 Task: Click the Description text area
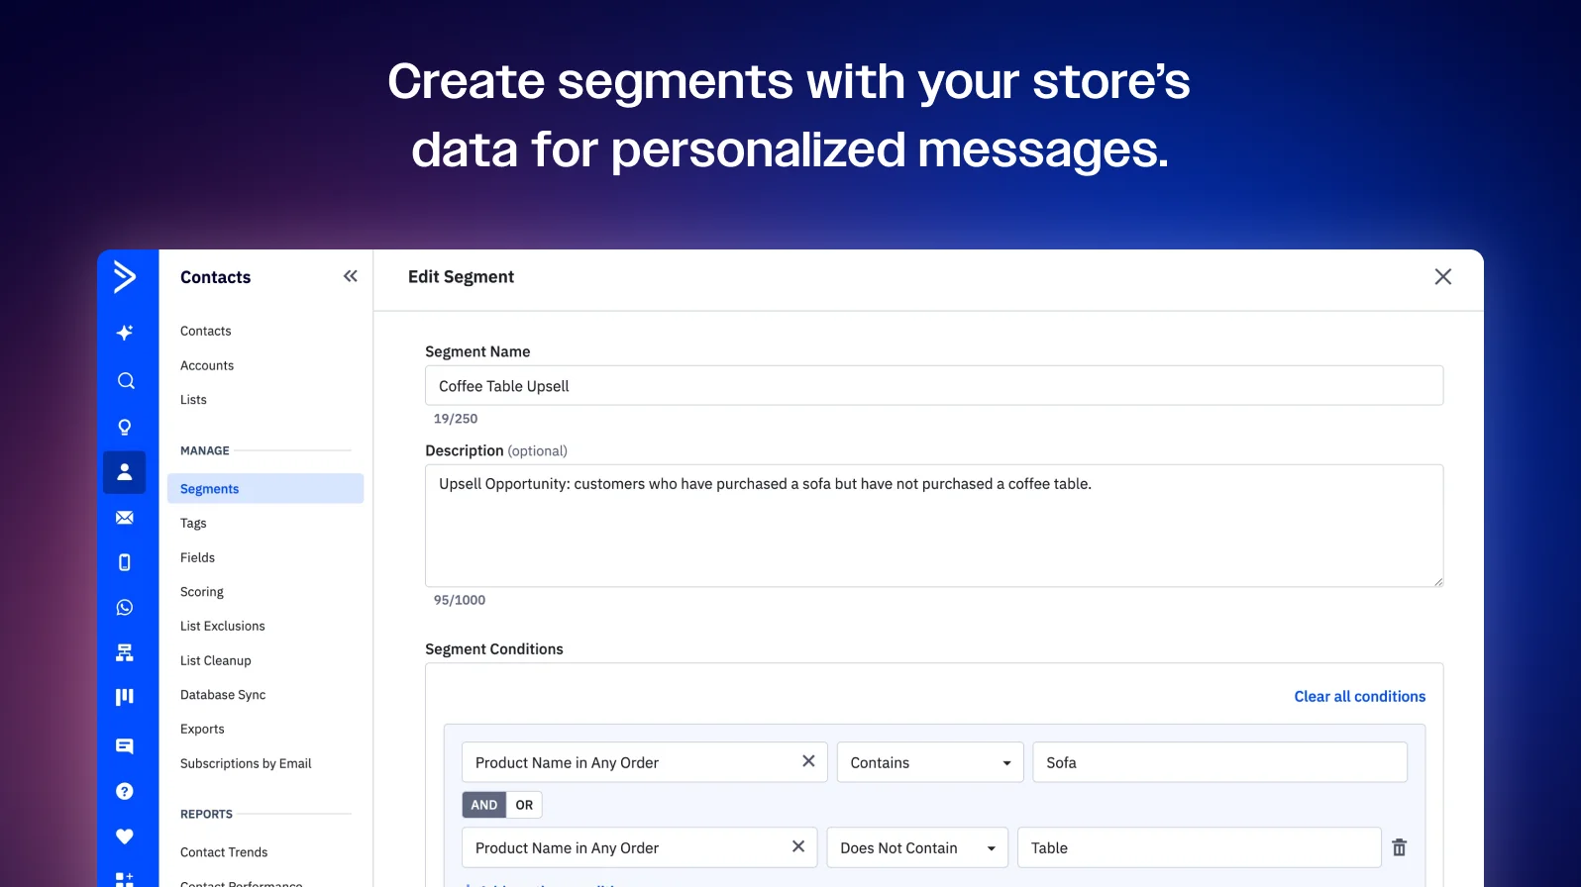934,526
